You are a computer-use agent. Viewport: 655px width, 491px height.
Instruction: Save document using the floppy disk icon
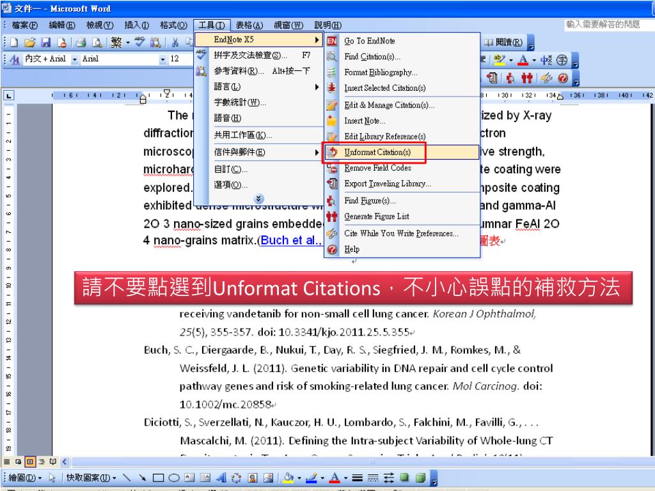(46, 42)
